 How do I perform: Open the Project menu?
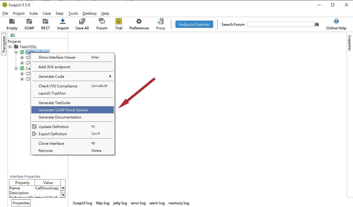tap(19, 13)
